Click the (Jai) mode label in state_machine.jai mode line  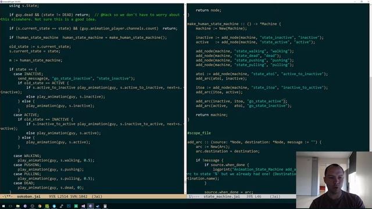(x=275, y=196)
